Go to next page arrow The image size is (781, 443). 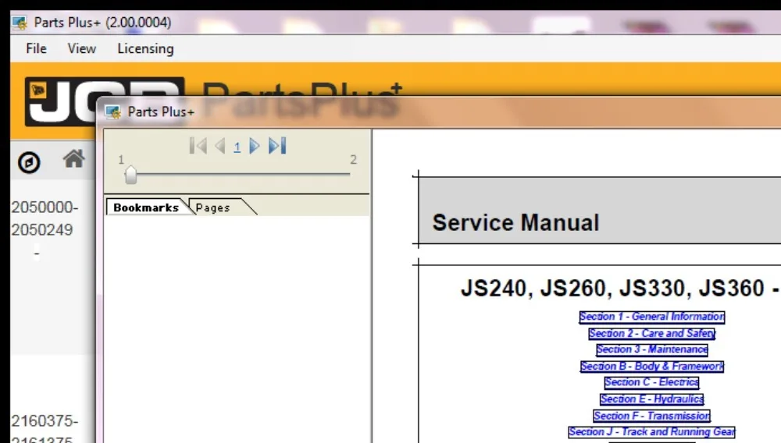254,146
